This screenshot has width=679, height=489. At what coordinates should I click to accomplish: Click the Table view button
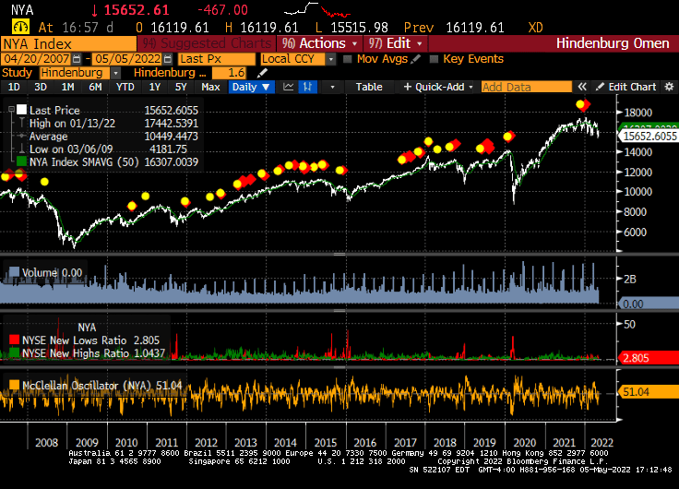pos(369,87)
